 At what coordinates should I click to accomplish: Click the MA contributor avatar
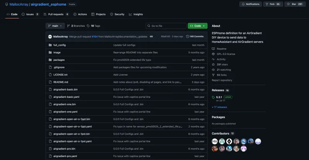(215, 141)
